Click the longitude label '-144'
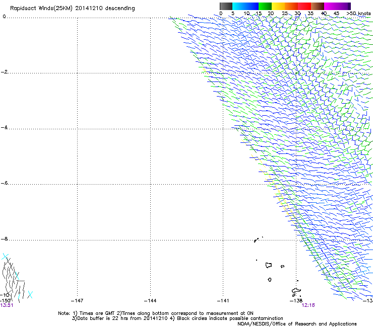The height and width of the screenshot is (327, 373). [150, 301]
